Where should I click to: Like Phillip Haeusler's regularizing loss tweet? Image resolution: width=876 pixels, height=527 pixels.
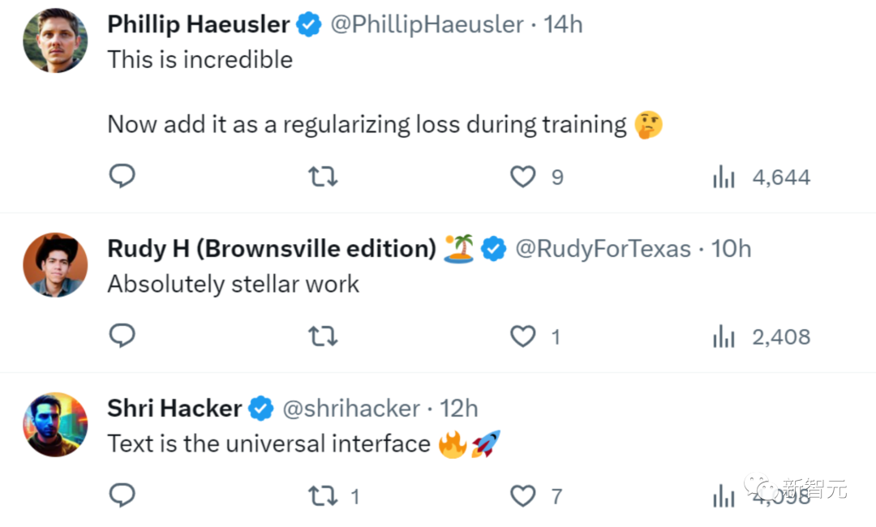pyautogui.click(x=523, y=177)
